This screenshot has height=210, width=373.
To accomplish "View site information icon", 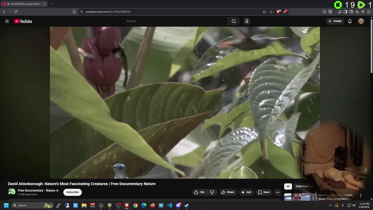I will [x=82, y=12].
